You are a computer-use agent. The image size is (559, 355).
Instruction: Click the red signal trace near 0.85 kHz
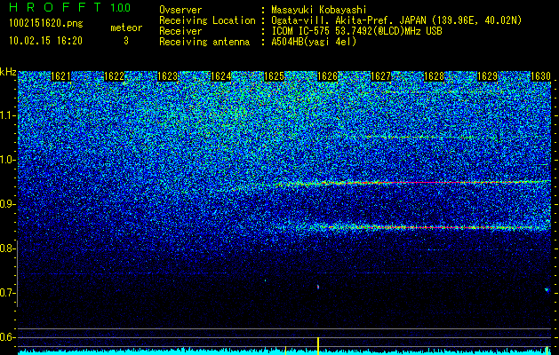tap(427, 227)
